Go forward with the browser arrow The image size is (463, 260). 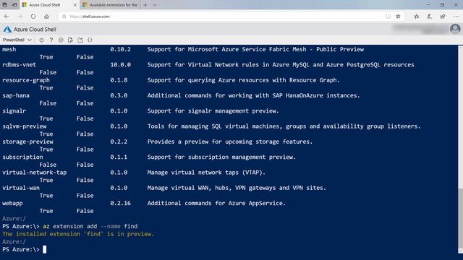coord(20,17)
